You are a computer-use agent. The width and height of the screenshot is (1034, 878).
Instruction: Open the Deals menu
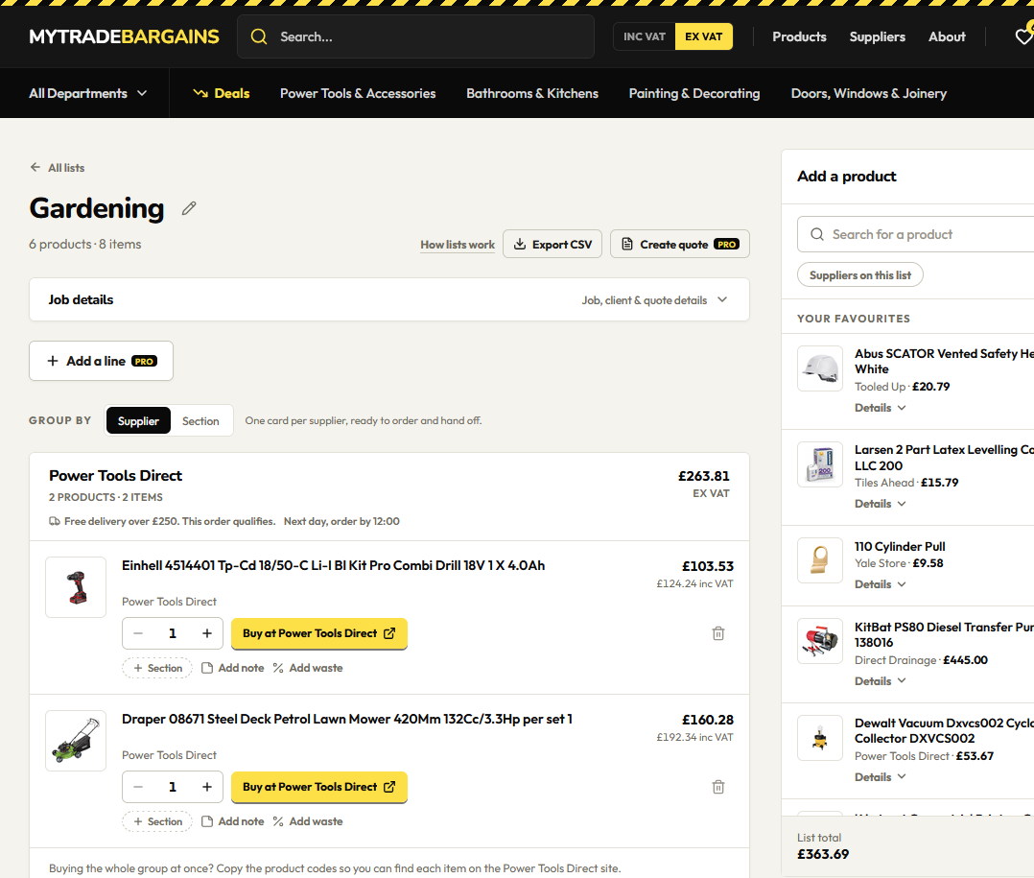pyautogui.click(x=222, y=94)
